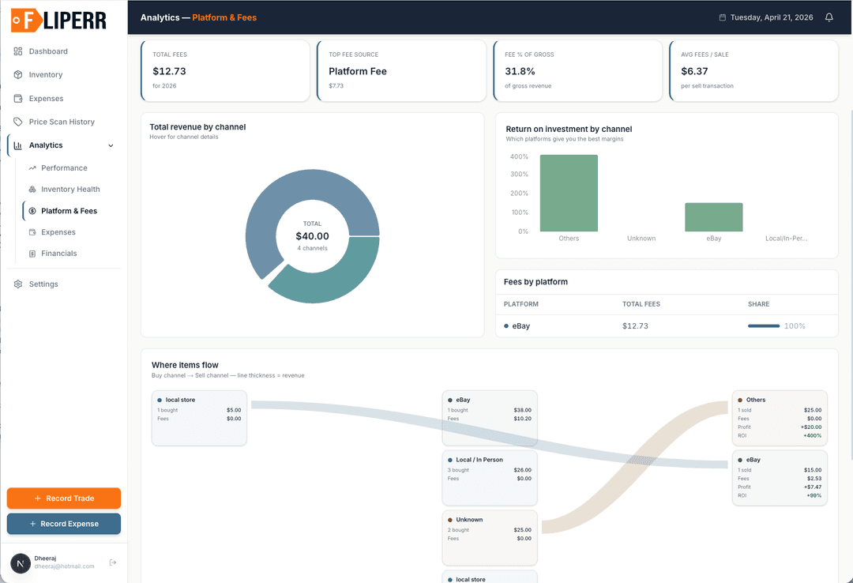The width and height of the screenshot is (853, 583).
Task: Click the eBay sold node with $15.00
Action: point(780,478)
